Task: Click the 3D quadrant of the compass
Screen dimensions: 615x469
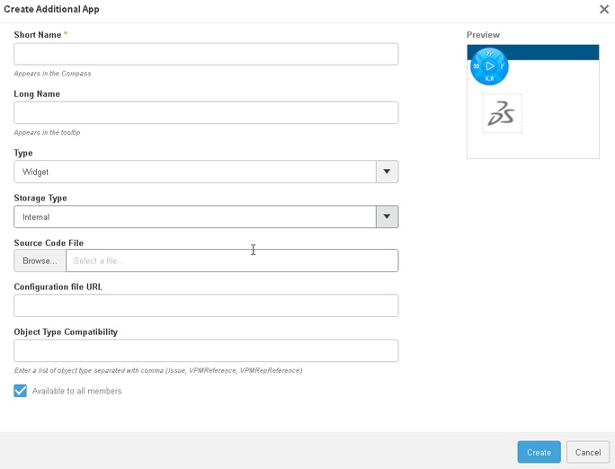Action: tap(477, 66)
